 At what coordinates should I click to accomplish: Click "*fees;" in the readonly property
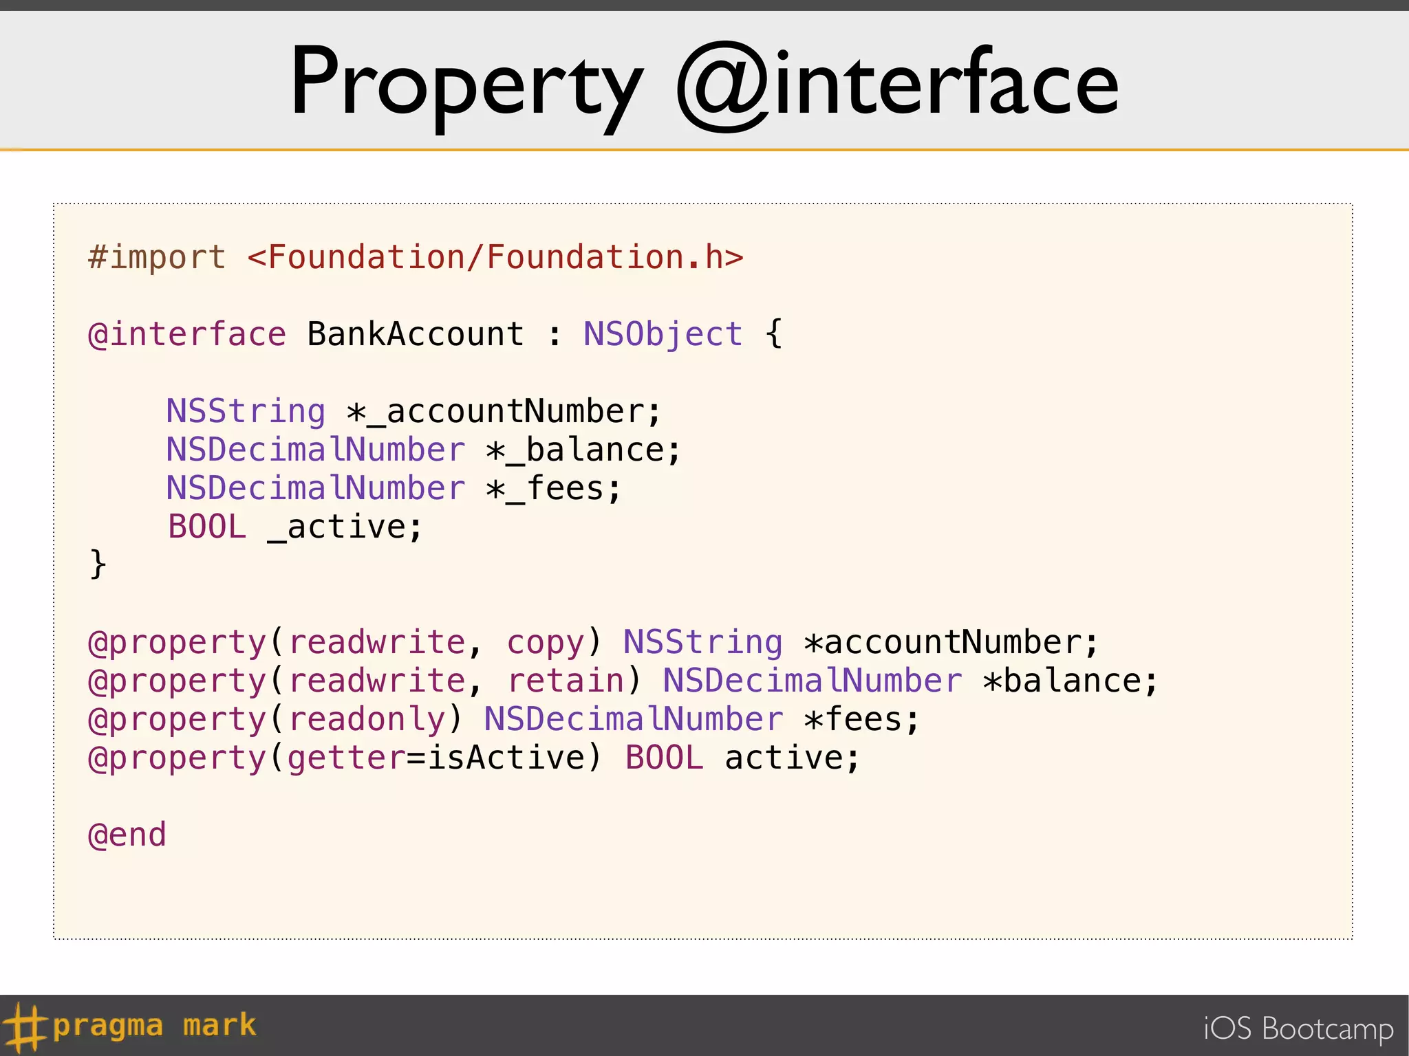pos(861,720)
